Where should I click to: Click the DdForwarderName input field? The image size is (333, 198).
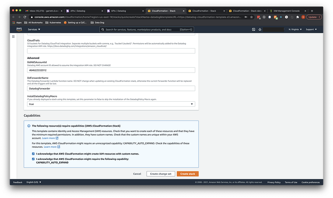coord(111,88)
